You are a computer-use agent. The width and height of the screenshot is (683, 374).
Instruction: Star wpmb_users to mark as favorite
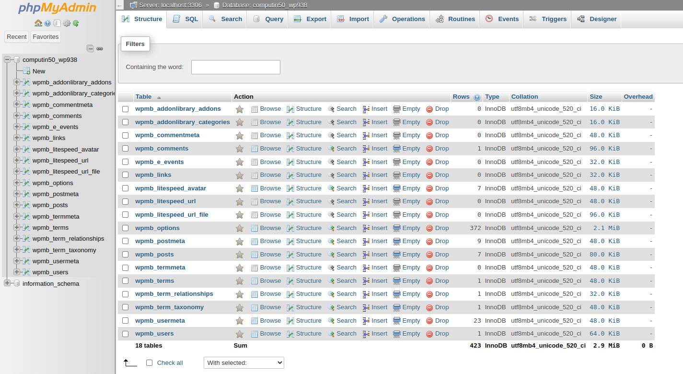point(240,333)
